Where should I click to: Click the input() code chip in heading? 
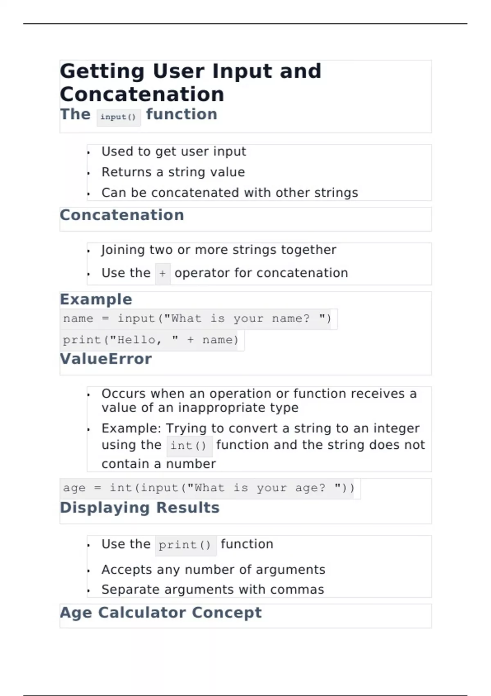tap(119, 117)
